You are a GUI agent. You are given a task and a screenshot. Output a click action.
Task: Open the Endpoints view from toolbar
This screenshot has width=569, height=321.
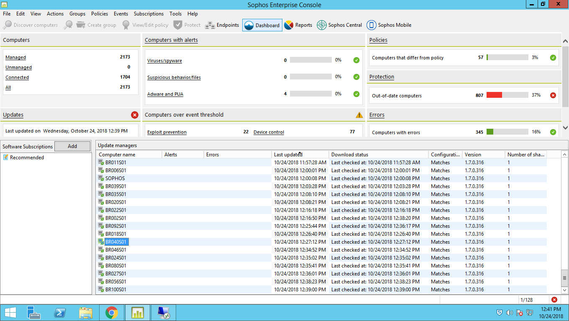coord(222,25)
